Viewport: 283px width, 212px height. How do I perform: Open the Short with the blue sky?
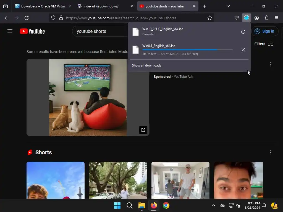55,180
